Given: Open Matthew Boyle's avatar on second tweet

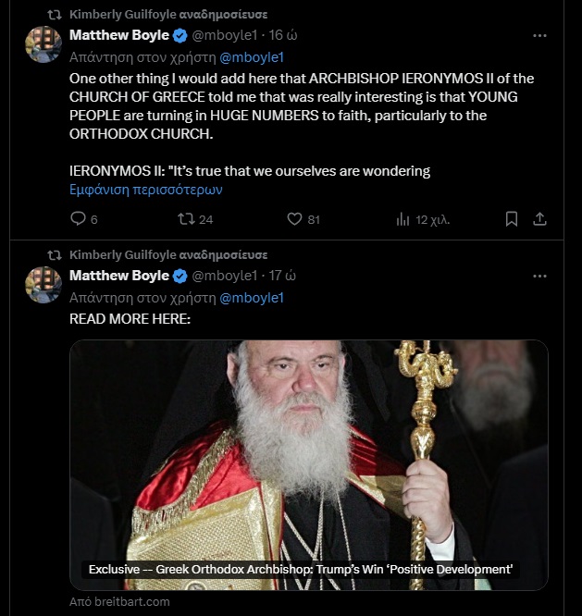Looking at the screenshot, I should tap(43, 285).
